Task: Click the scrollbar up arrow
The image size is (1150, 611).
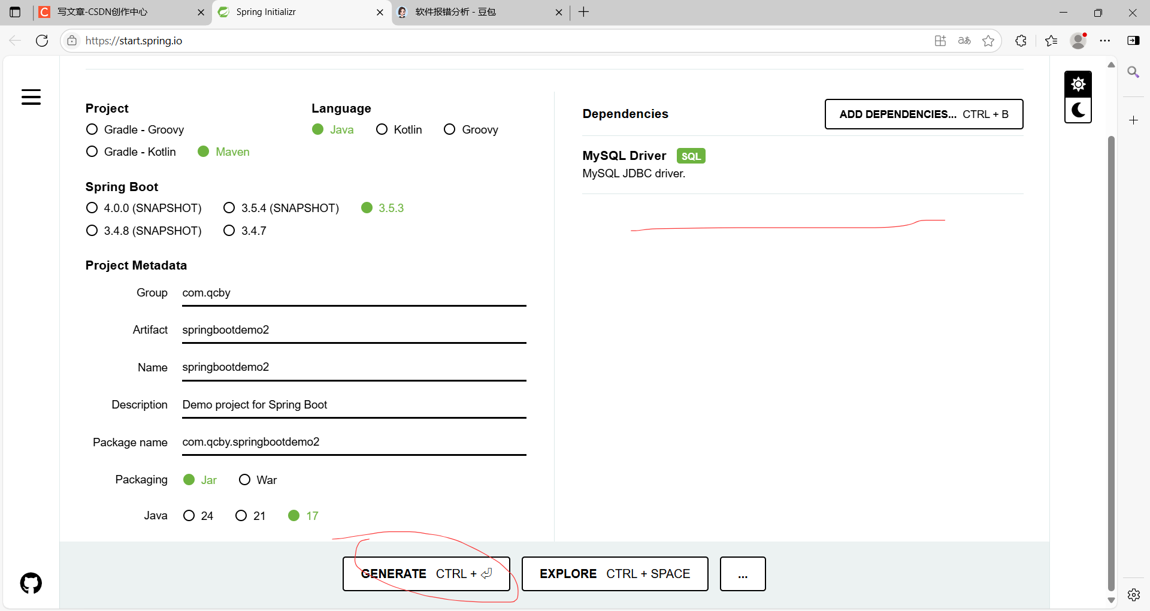Action: point(1111,65)
